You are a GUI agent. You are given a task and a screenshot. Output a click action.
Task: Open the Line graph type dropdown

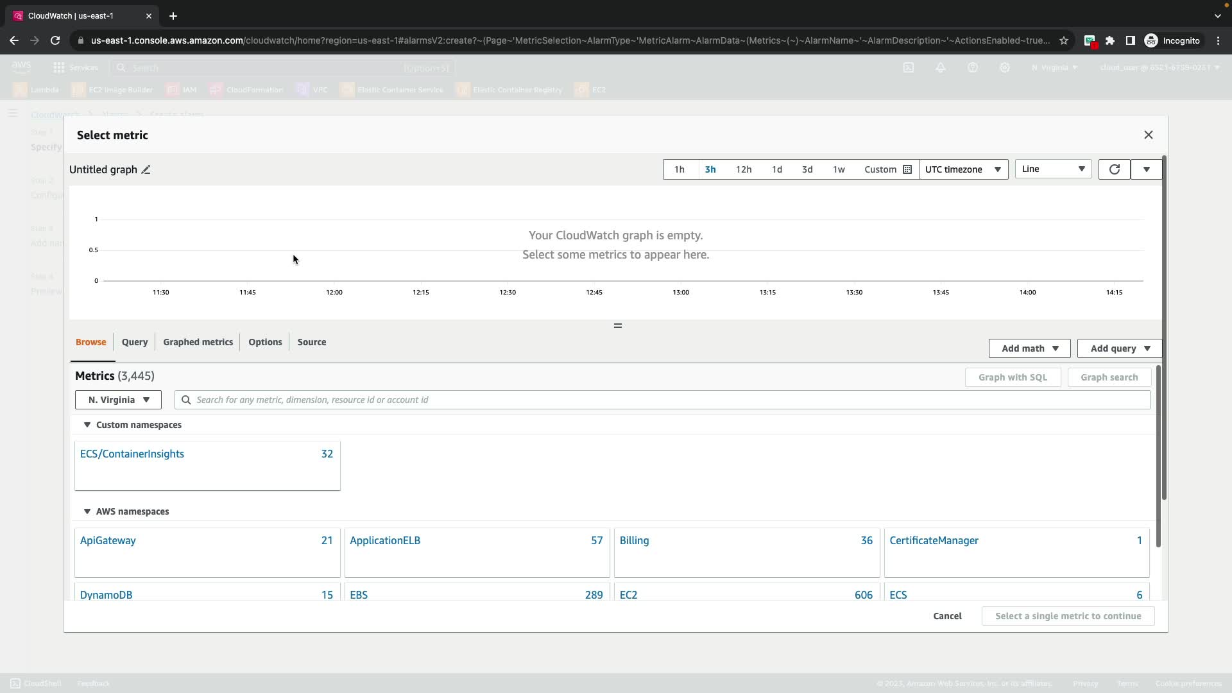pos(1052,169)
